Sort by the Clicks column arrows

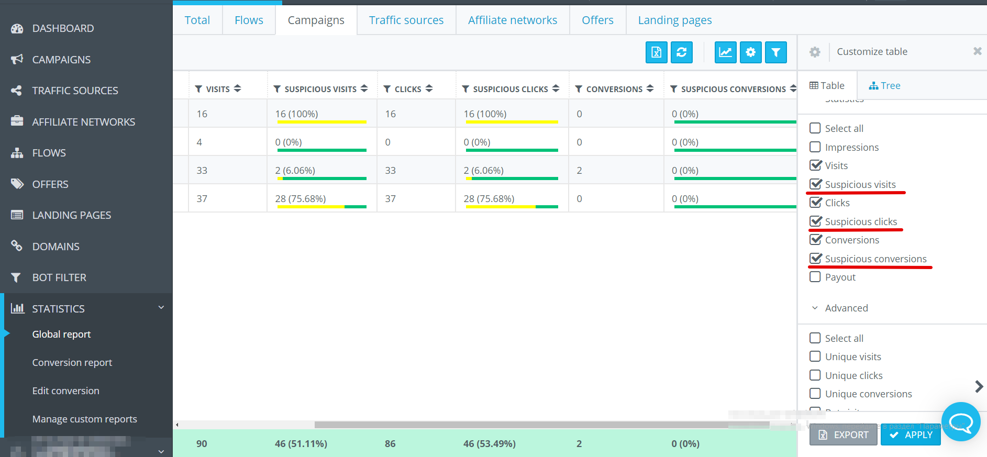click(429, 88)
